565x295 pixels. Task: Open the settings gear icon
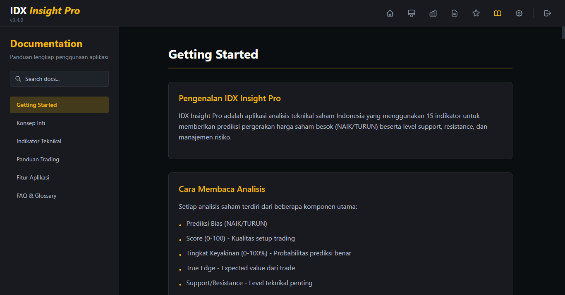click(x=519, y=13)
